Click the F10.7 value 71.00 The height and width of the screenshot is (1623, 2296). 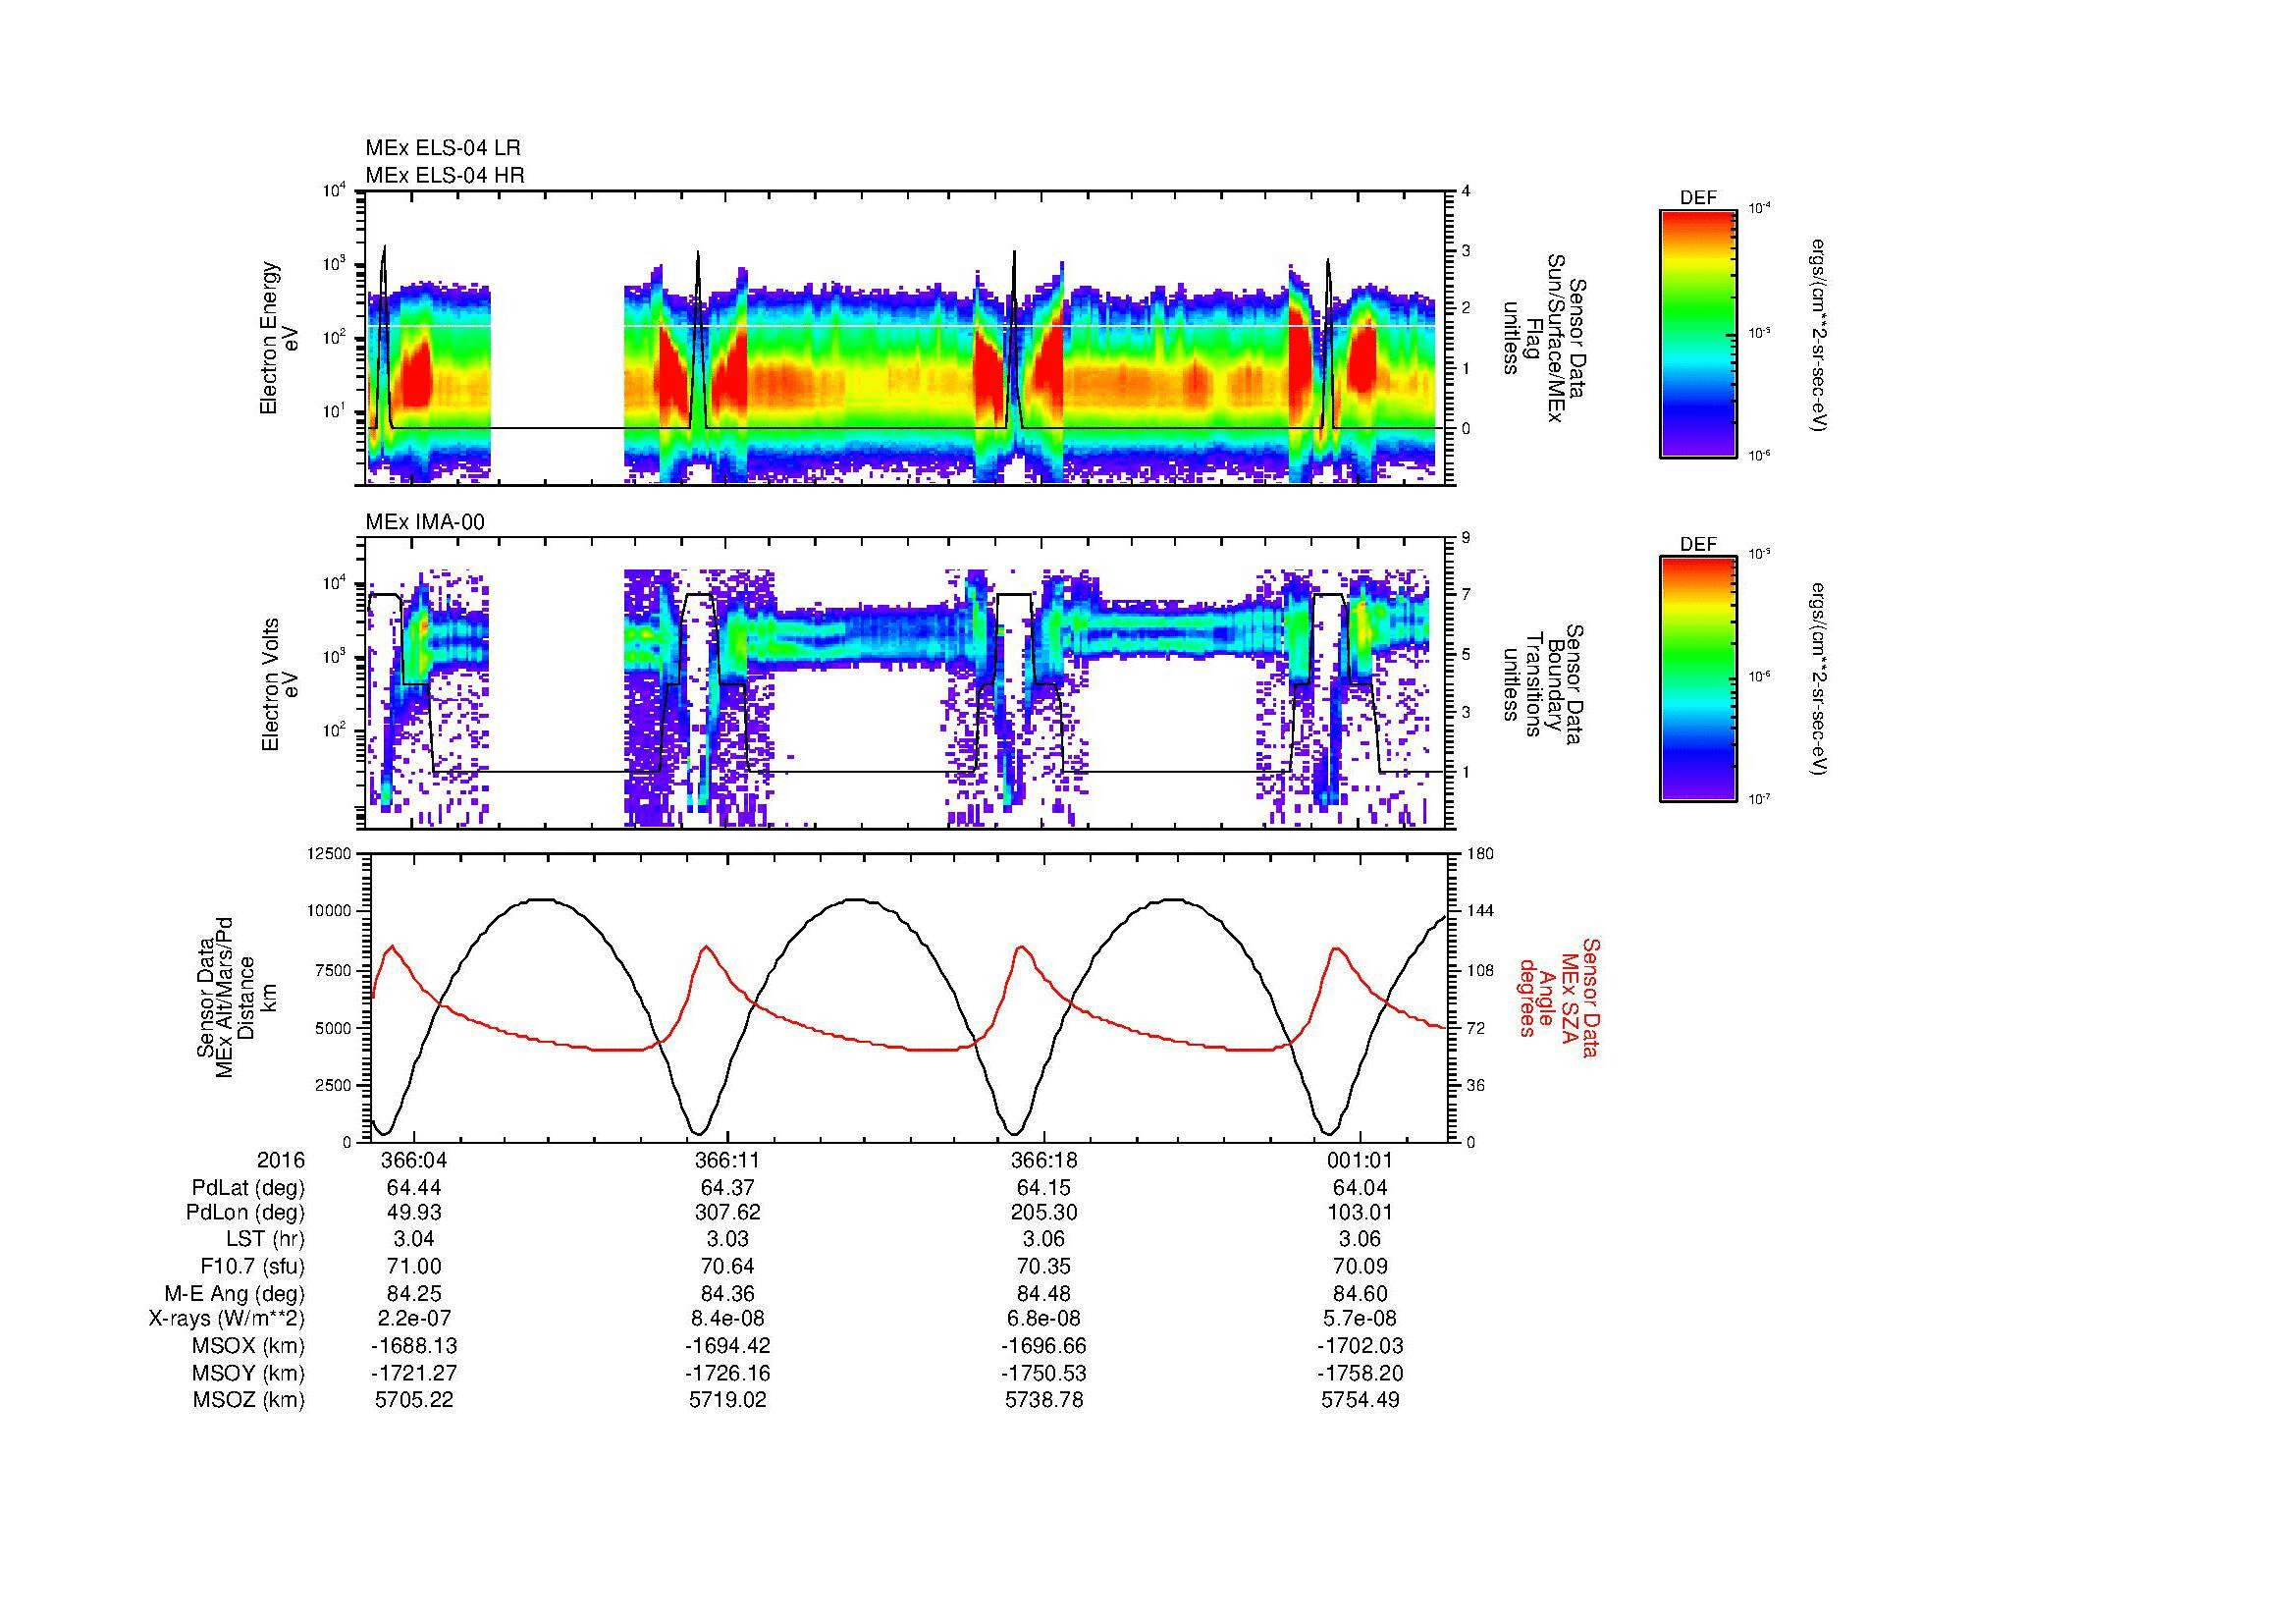point(414,1267)
